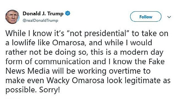Click the word "communication" in tweet
The width and height of the screenshot is (178, 99).
[x=62, y=62]
